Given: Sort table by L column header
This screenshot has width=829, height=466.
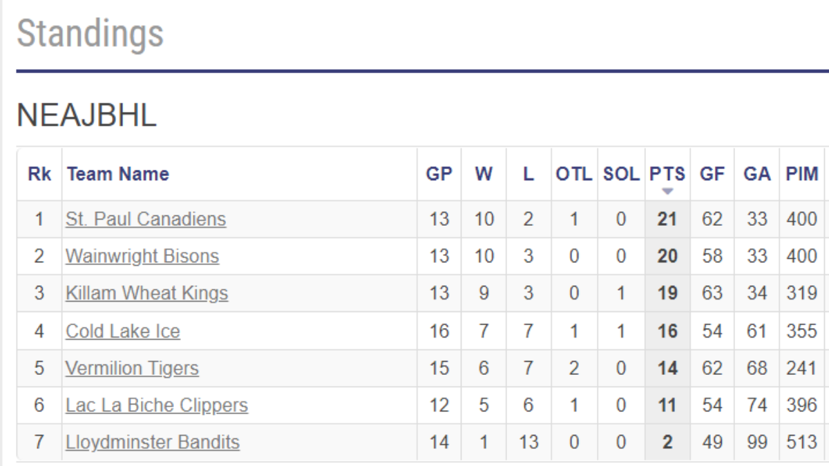Looking at the screenshot, I should pos(528,175).
